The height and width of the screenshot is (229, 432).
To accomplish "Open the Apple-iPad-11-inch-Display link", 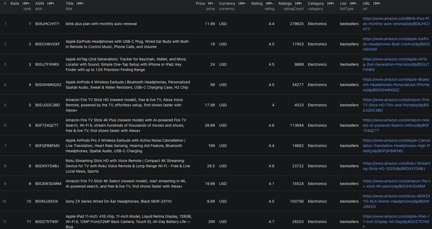I will coord(396,222).
